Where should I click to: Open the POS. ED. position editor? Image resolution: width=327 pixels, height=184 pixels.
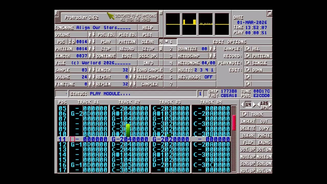pyautogui.click(x=106, y=35)
